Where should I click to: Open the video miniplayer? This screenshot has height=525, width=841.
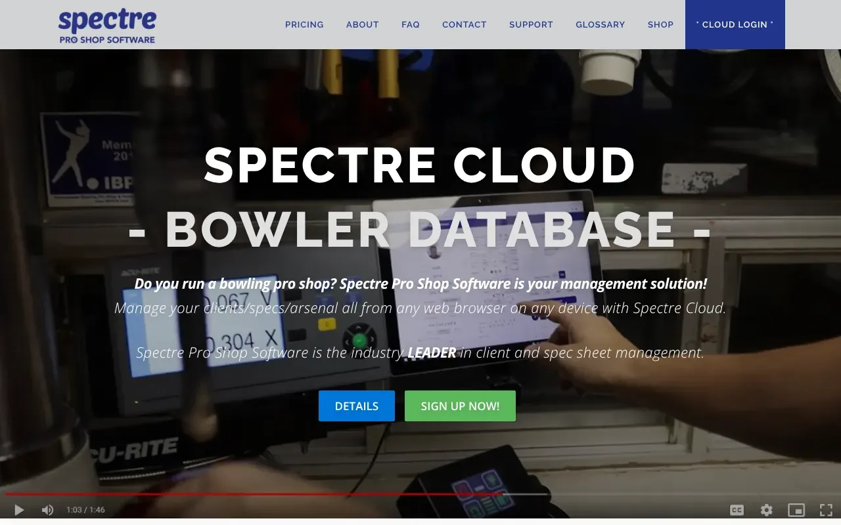click(x=796, y=509)
